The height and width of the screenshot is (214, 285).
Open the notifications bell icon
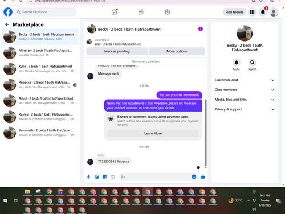tap(263, 12)
